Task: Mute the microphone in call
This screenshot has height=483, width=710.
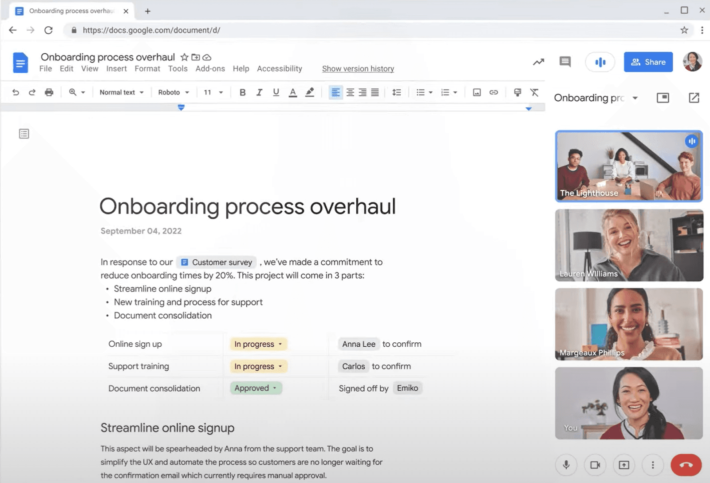Action: pyautogui.click(x=566, y=465)
